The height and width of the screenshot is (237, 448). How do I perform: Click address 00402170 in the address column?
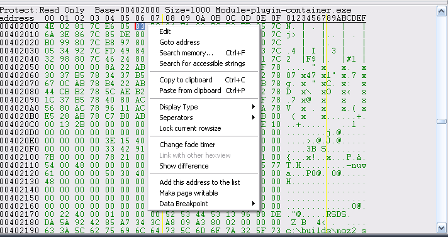pyautogui.click(x=20, y=214)
